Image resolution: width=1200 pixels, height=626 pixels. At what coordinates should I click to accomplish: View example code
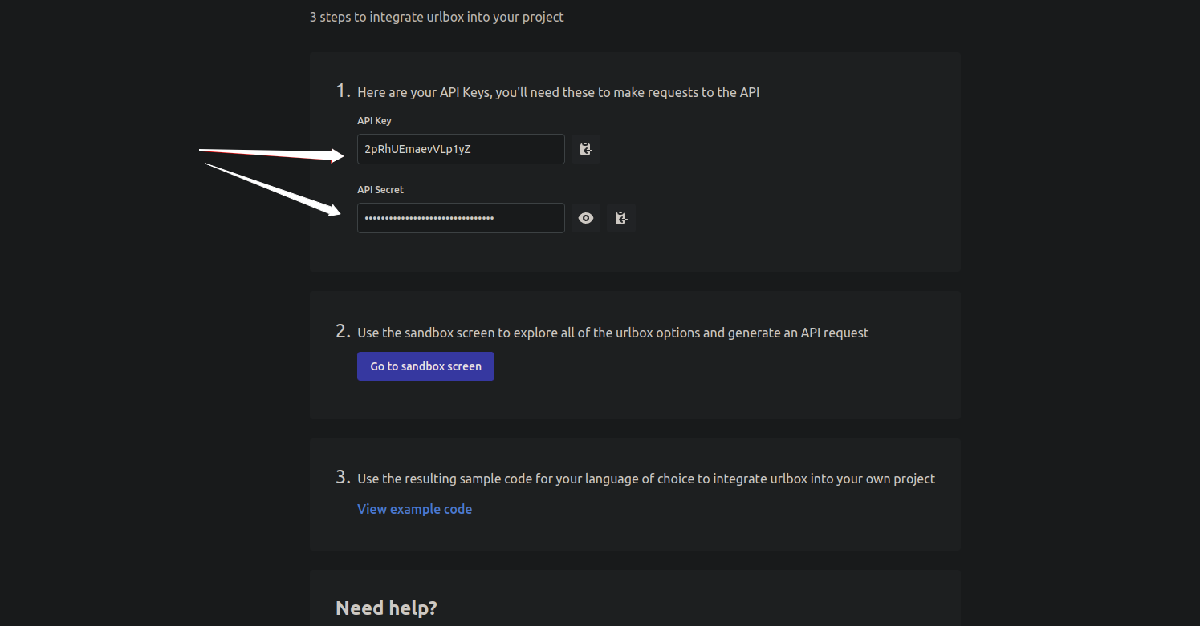pyautogui.click(x=414, y=509)
